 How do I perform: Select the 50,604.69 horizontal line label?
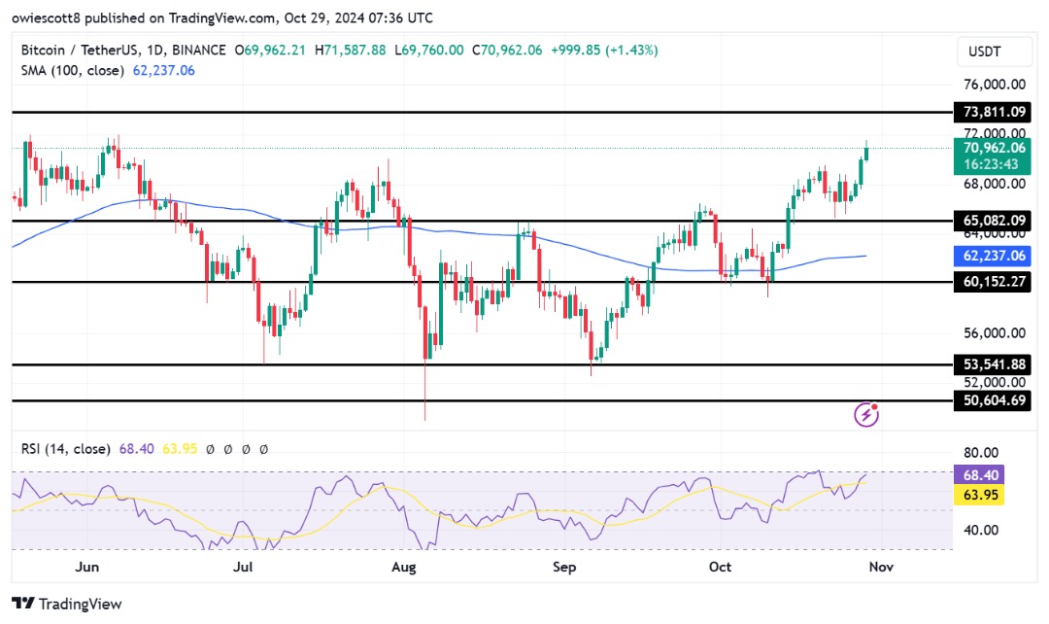click(993, 400)
